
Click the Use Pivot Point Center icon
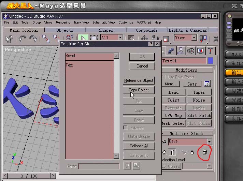pyautogui.click(x=203, y=39)
